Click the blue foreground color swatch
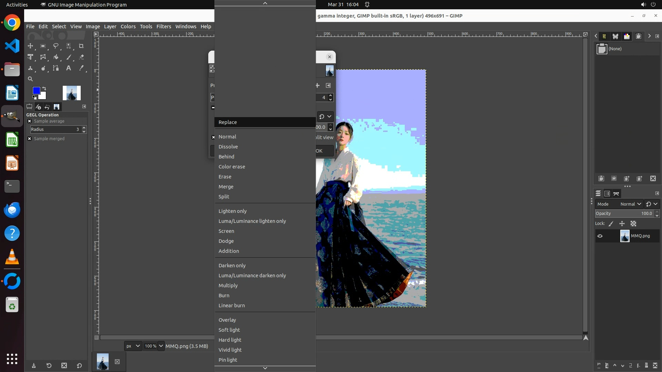The width and height of the screenshot is (662, 372). pyautogui.click(x=36, y=91)
